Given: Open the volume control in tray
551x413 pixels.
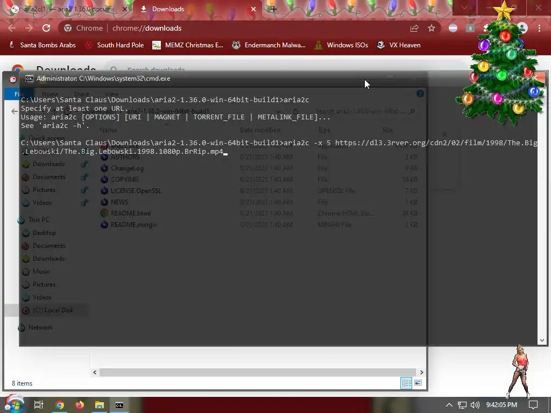Looking at the screenshot, I should [x=475, y=405].
